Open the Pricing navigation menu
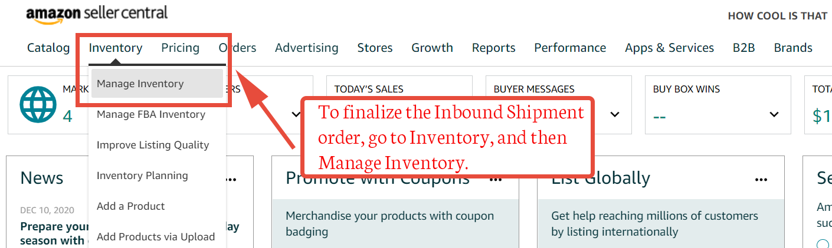The height and width of the screenshot is (248, 832). pos(181,48)
